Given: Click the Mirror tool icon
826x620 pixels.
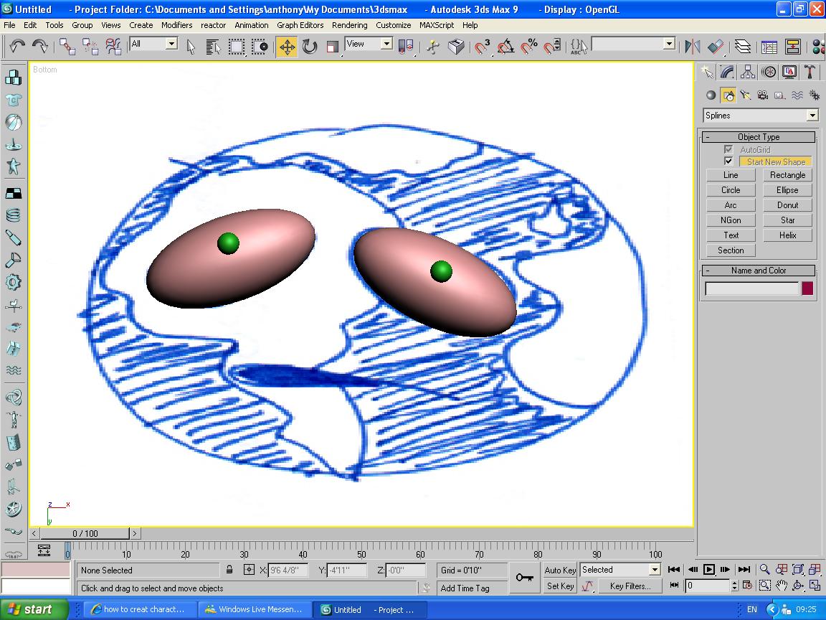Looking at the screenshot, I should 692,47.
